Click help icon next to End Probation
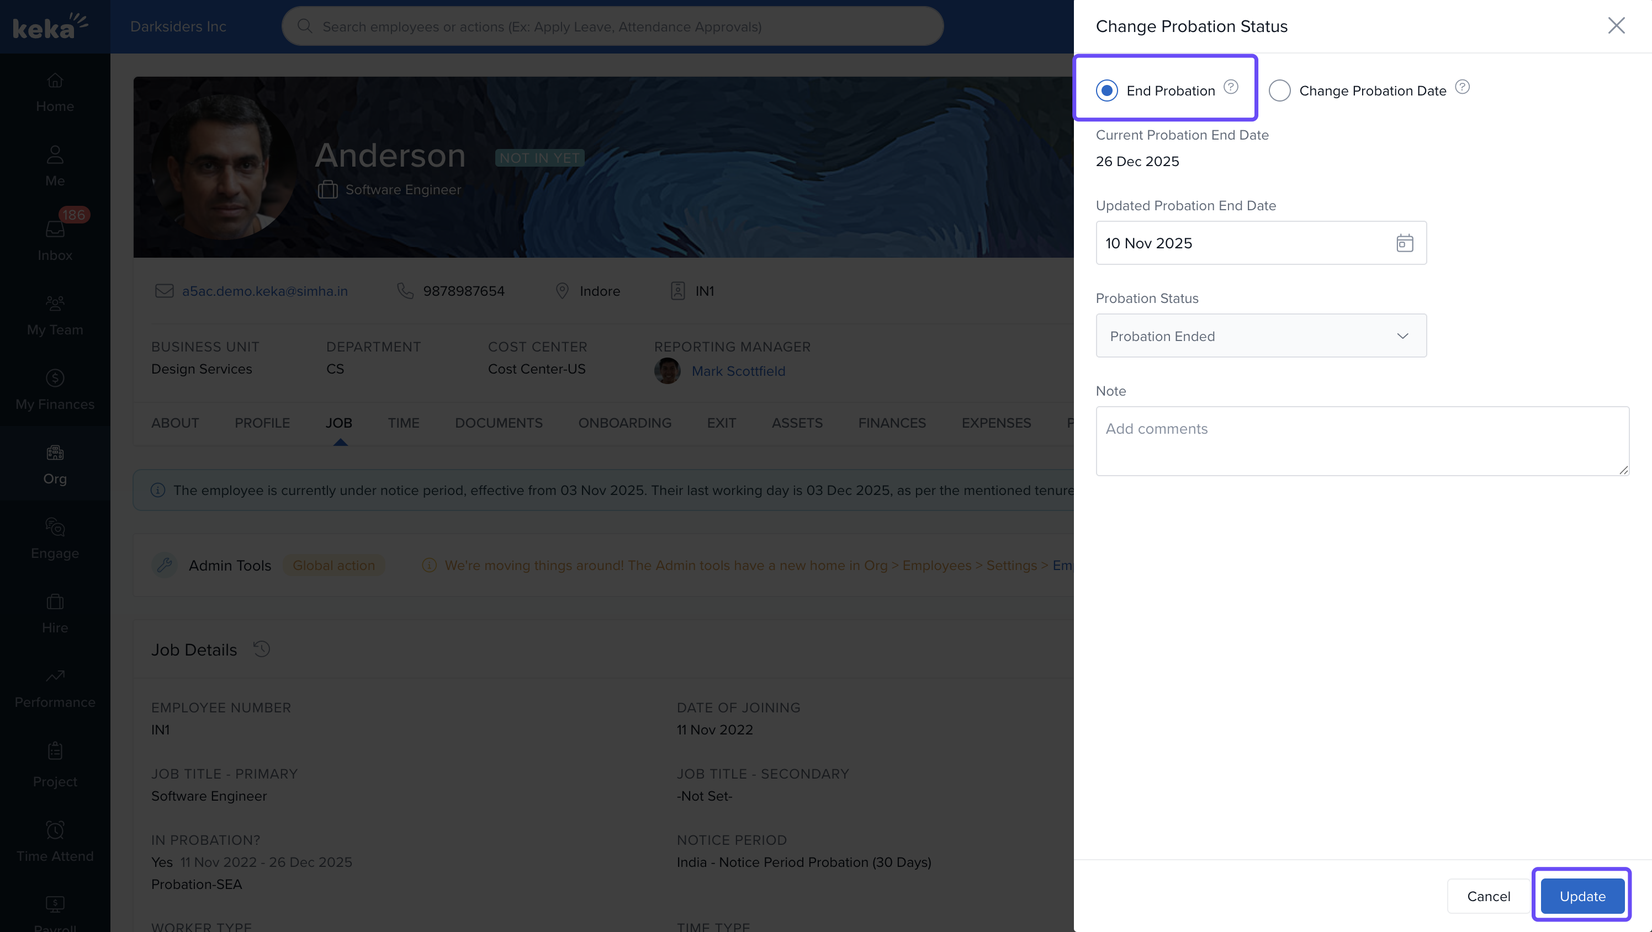 (x=1230, y=87)
